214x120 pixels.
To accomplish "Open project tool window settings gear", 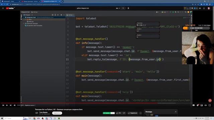I will click(61, 15).
